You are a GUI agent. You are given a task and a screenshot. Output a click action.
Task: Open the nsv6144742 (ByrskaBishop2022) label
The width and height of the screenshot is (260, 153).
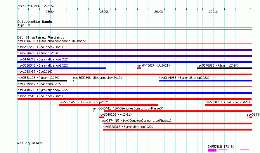click(43, 59)
